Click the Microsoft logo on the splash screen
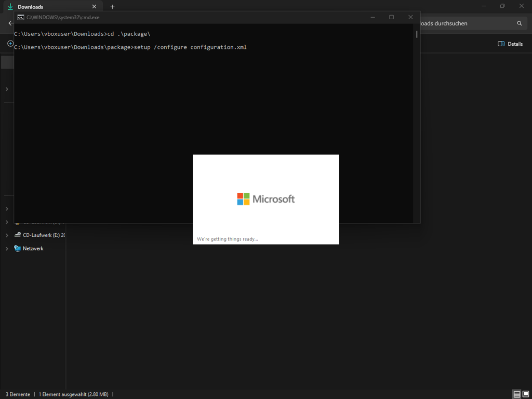 tap(243, 199)
